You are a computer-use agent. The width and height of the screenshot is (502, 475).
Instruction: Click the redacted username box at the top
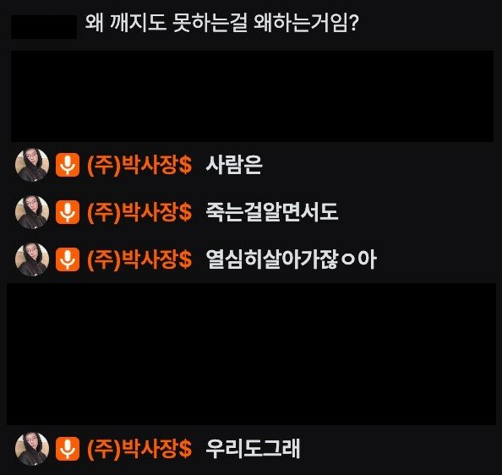[44, 27]
